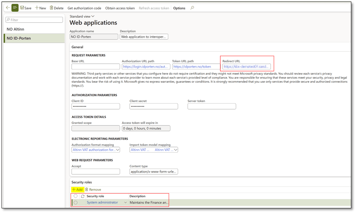Expand the Standard view dropdown
Image resolution: width=356 pixels, height=213 pixels.
[93, 16]
